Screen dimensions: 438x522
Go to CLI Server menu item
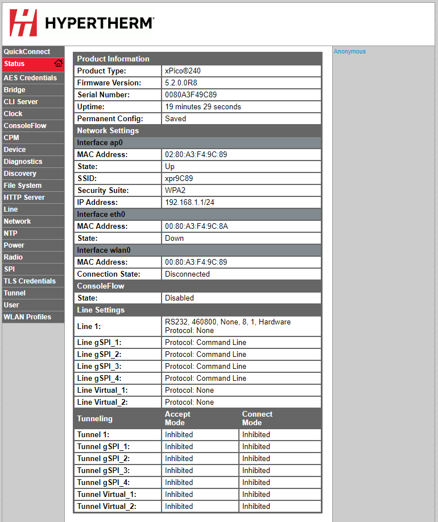(21, 102)
